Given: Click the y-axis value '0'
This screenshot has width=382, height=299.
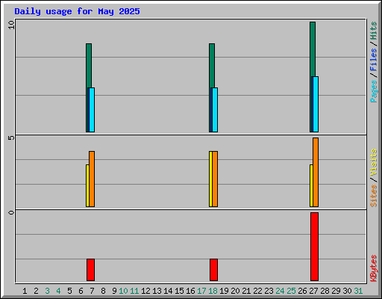Looking at the screenshot, I should (11, 212).
